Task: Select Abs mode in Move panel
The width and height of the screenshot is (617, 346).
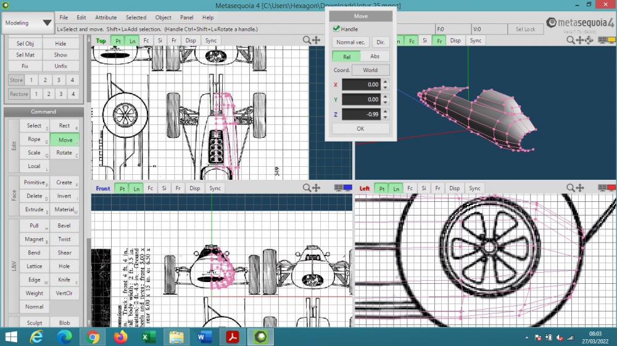Action: point(375,56)
